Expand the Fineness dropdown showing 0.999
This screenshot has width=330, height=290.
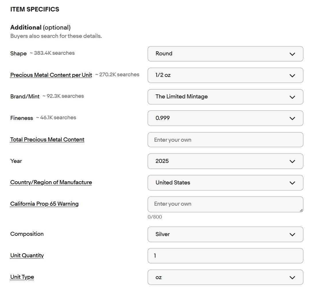coord(225,118)
